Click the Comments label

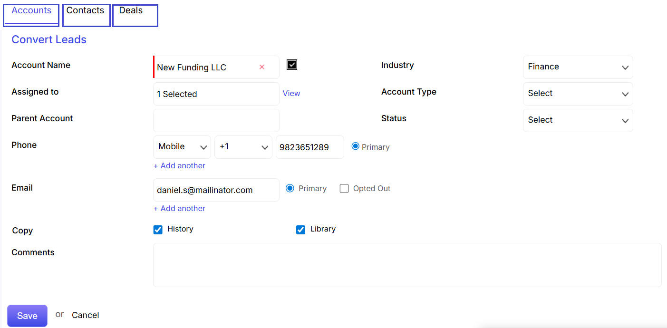33,252
